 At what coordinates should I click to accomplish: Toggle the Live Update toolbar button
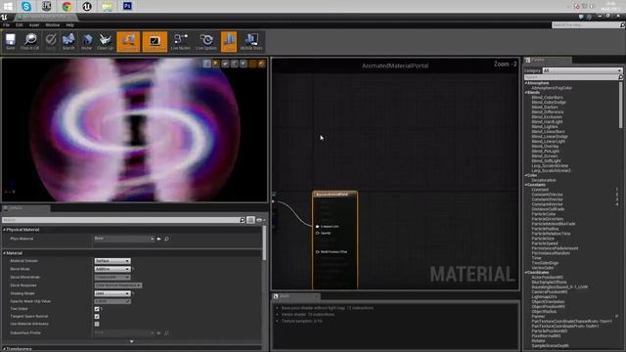206,41
